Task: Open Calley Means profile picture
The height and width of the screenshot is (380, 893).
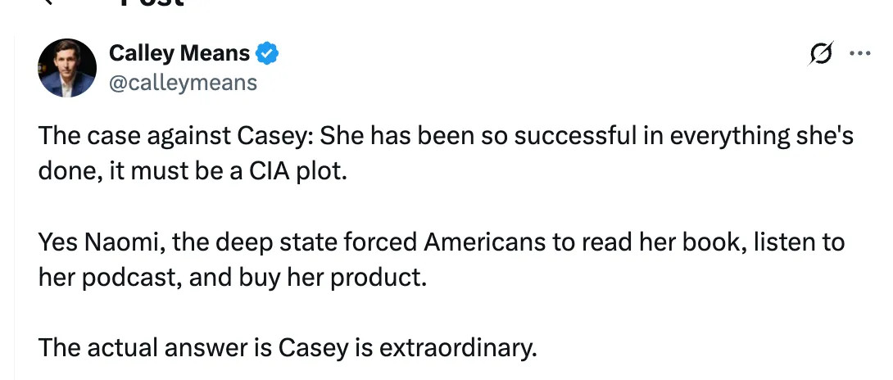Action: click(67, 68)
